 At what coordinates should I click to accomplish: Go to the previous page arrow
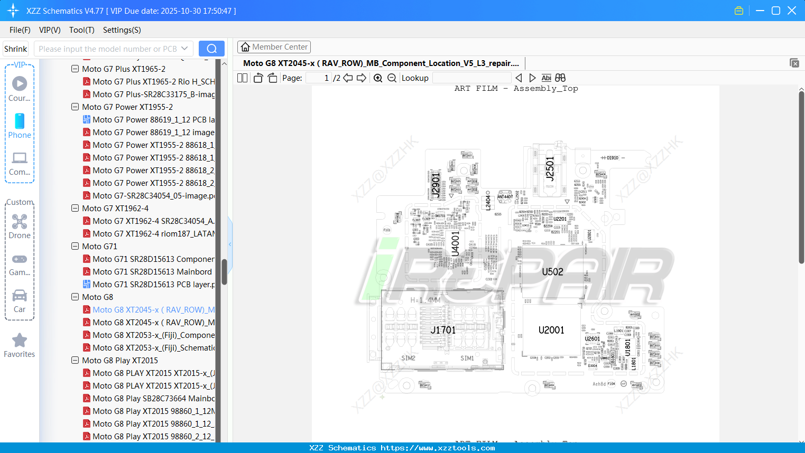pyautogui.click(x=348, y=78)
